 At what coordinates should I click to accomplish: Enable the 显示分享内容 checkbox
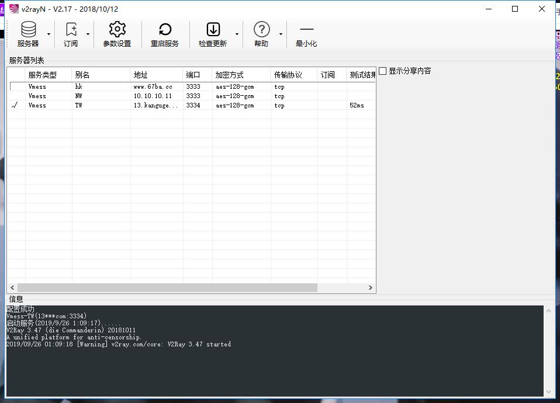point(383,71)
